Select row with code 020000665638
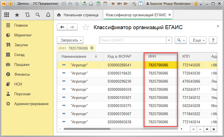This screenshot has height=137, width=224. click(137, 122)
